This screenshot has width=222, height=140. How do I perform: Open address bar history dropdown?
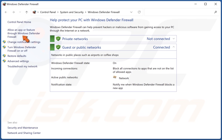(131, 12)
